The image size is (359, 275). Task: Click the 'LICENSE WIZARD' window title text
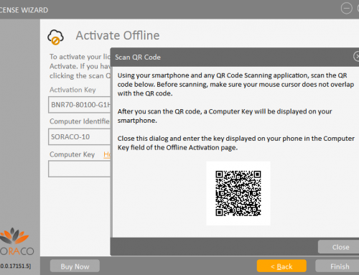[24, 10]
